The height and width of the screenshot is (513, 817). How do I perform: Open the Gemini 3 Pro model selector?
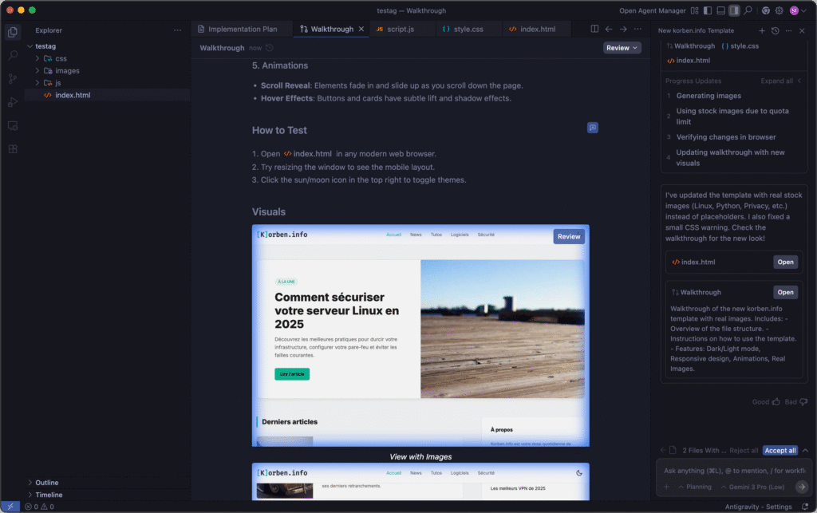[749, 487]
